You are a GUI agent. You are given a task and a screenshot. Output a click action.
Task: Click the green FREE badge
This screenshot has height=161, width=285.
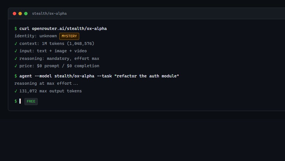(x=31, y=101)
